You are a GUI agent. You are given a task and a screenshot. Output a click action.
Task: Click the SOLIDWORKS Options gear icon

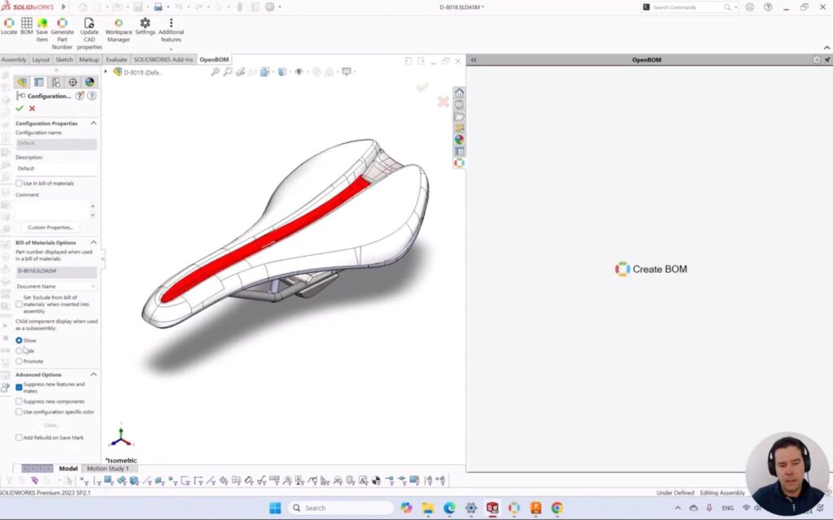pos(270,6)
